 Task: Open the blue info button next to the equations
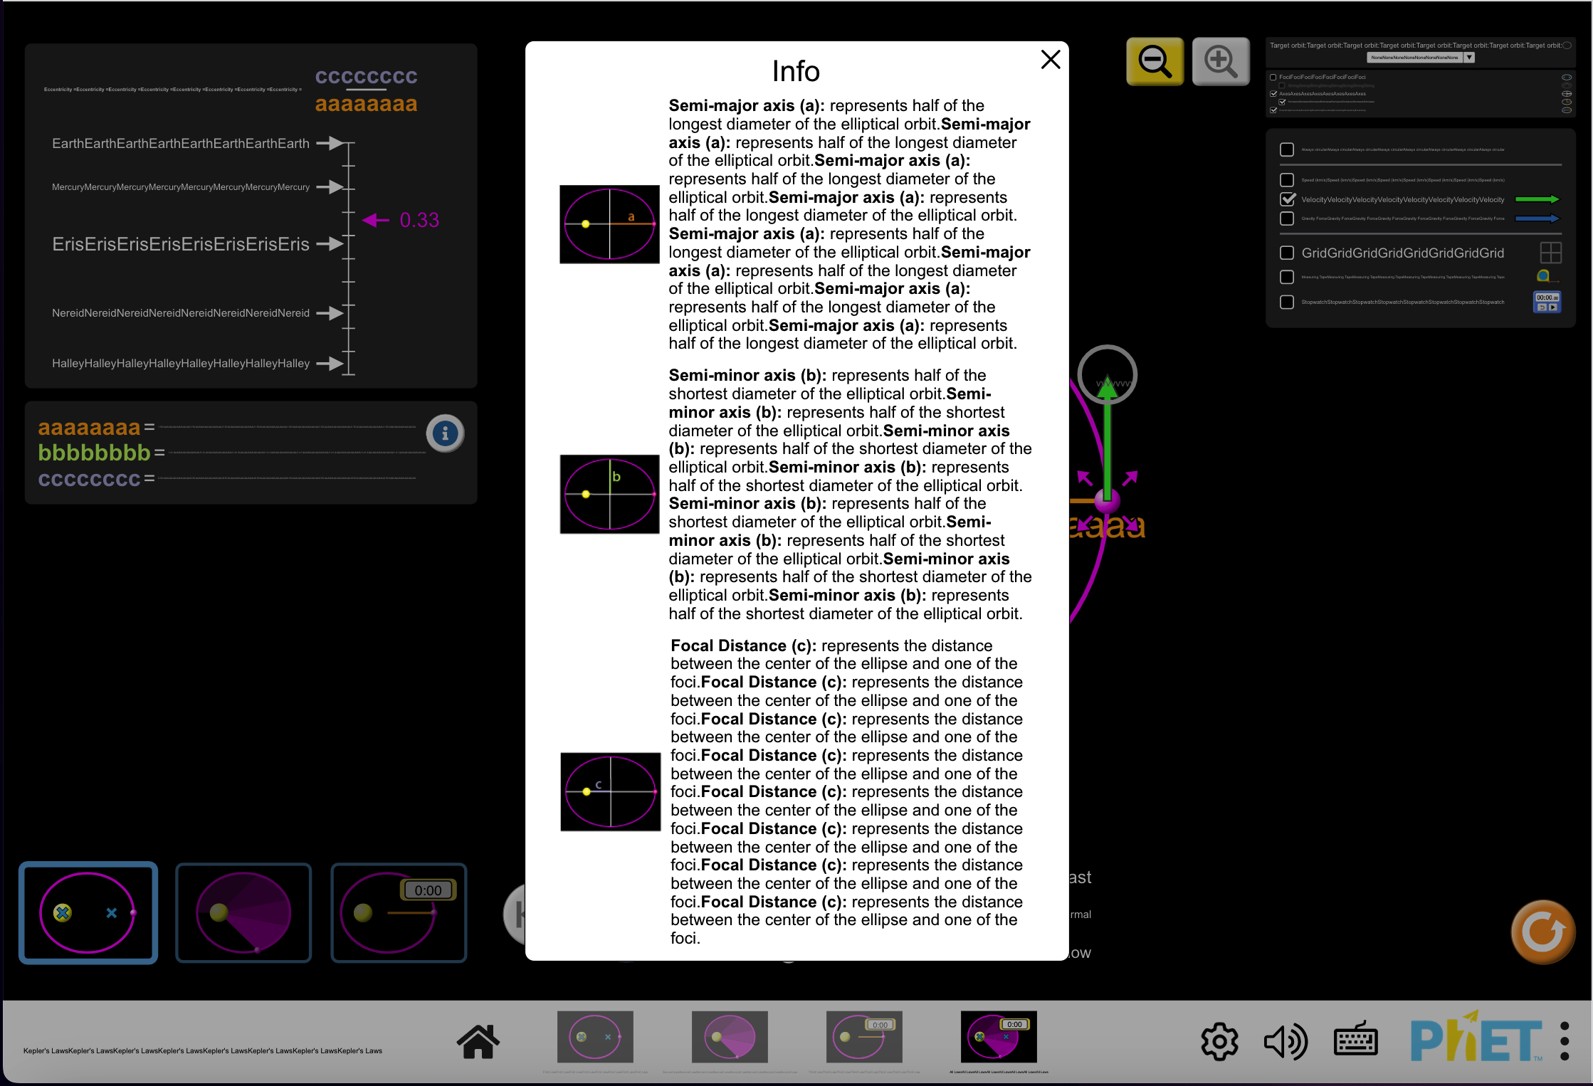click(x=446, y=433)
